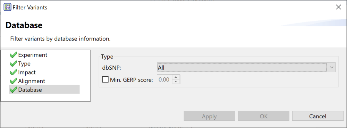
Task: Click the green checkmark beside Impact
Action: (13, 72)
